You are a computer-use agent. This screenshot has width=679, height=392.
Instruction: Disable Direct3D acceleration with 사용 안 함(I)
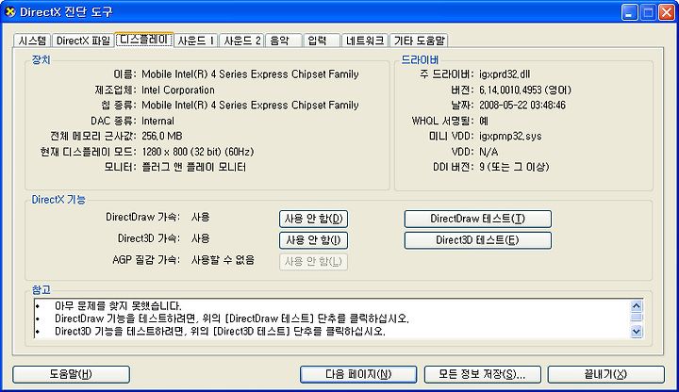[x=313, y=239]
